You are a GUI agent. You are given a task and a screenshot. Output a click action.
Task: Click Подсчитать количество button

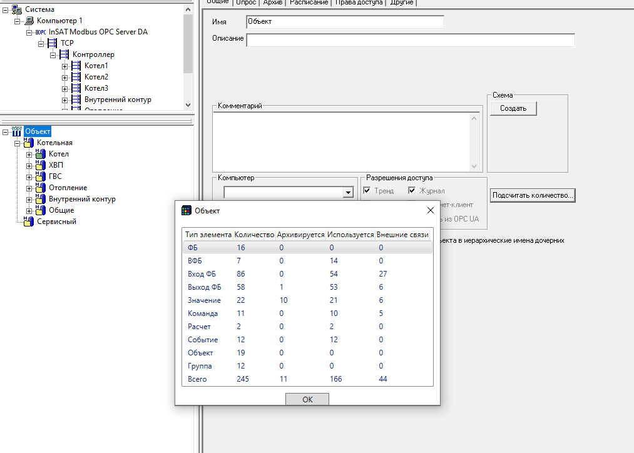click(533, 195)
